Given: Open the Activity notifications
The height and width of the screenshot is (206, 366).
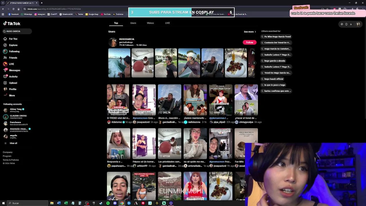Looking at the screenshot, I should pos(11,77).
